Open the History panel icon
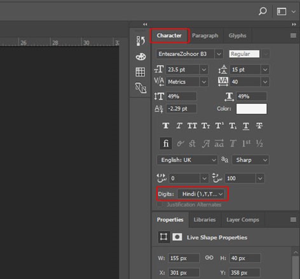Image resolution: width=300 pixels, height=279 pixels. point(140,41)
